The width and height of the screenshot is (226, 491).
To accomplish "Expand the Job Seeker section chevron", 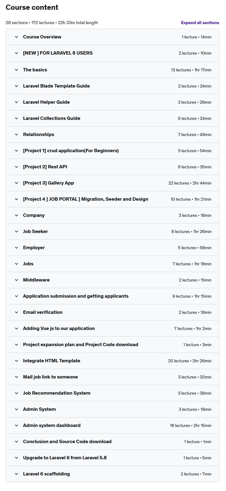I will tap(16, 231).
